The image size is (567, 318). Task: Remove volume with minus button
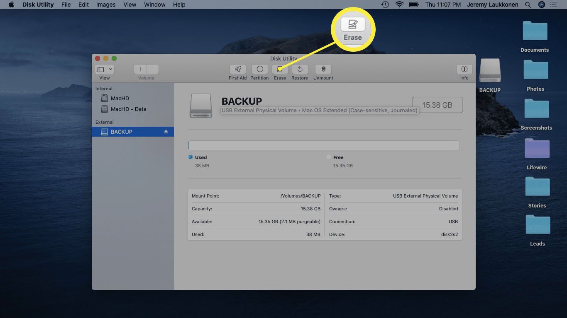tap(152, 69)
